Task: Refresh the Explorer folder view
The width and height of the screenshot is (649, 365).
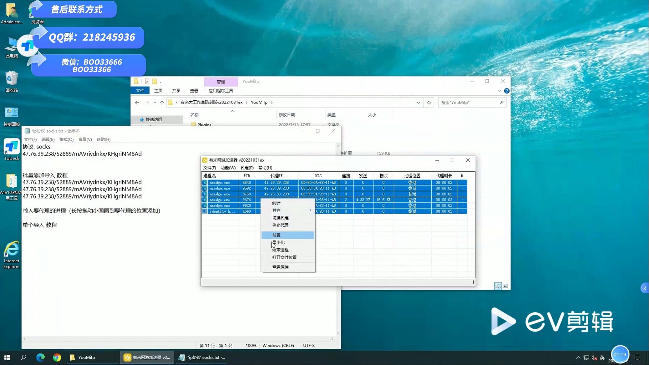Action: [x=429, y=102]
